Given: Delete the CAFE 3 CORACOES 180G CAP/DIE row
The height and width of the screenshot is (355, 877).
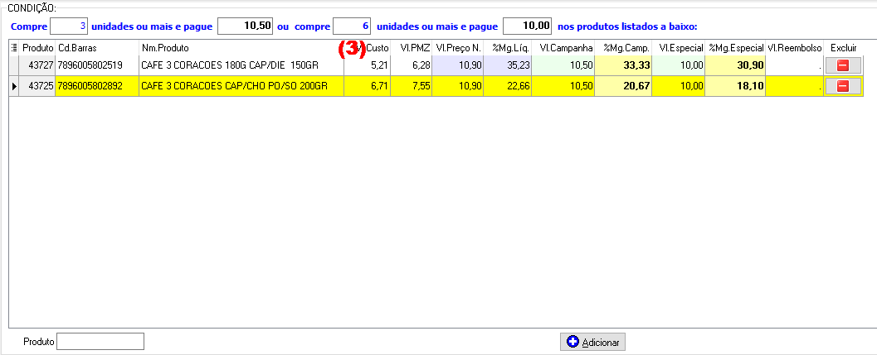Looking at the screenshot, I should click(843, 65).
